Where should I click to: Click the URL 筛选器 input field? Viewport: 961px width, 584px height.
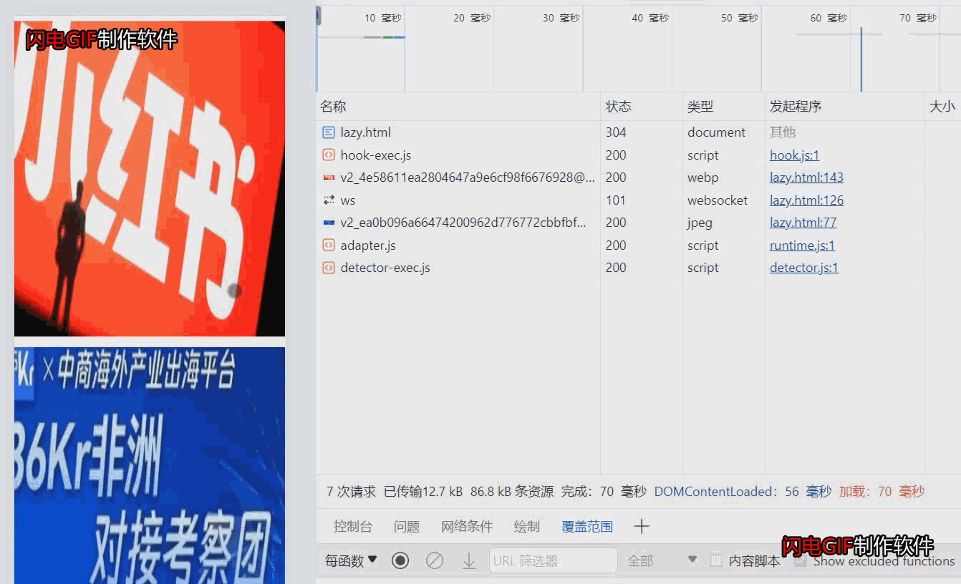pyautogui.click(x=553, y=560)
